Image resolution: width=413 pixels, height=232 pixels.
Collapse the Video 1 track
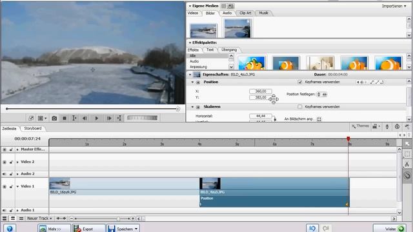(x=17, y=186)
